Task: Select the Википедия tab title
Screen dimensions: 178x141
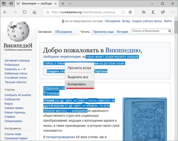Action: pyautogui.click(x=37, y=4)
